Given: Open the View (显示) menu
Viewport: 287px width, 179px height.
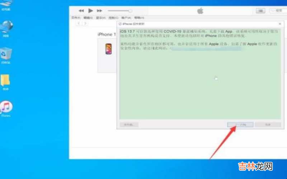Looking at the screenshot, I should point(100,18).
